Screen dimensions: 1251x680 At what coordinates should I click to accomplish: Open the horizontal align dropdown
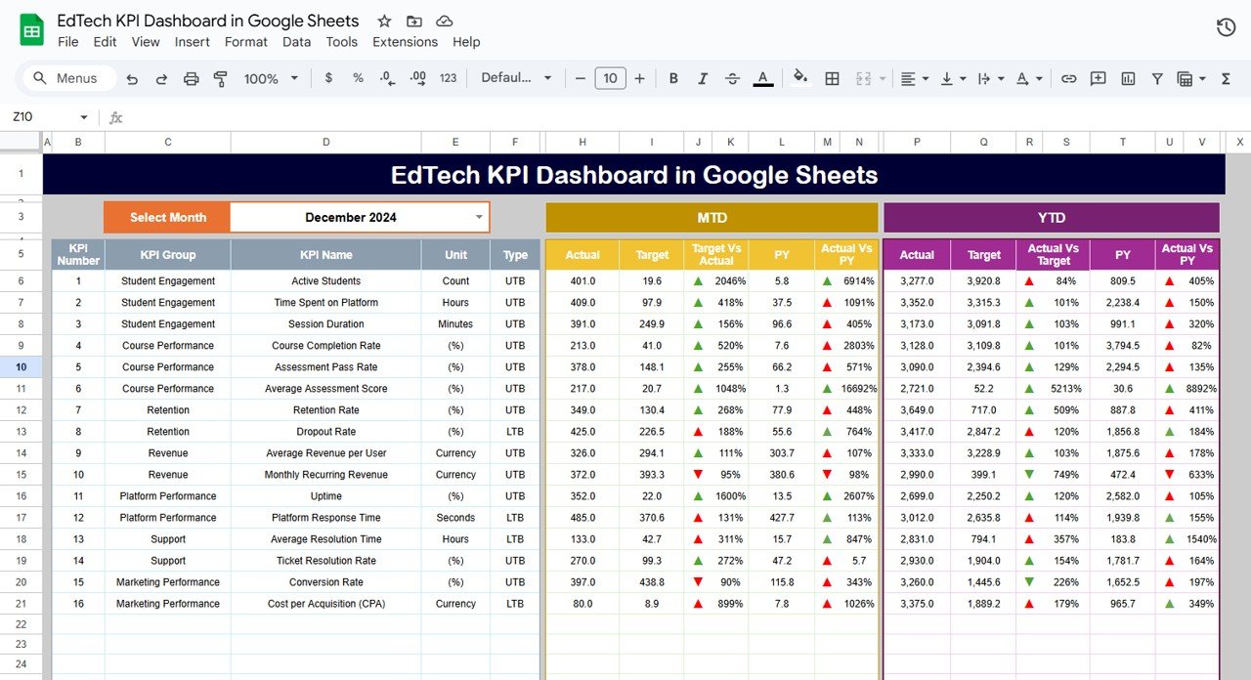(914, 78)
